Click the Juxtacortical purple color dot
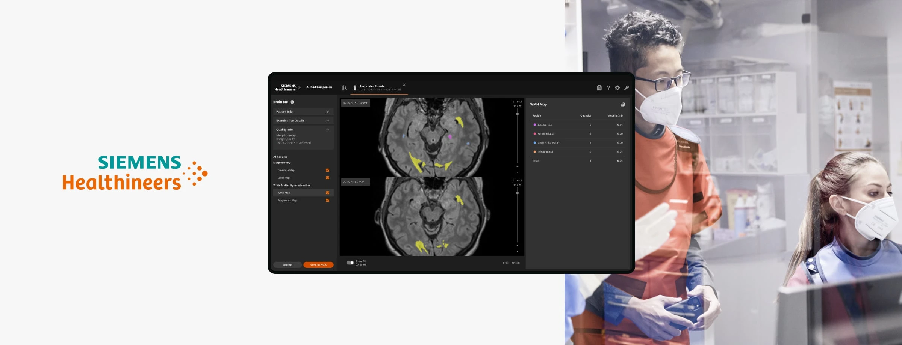Image resolution: width=902 pixels, height=345 pixels. 535,125
